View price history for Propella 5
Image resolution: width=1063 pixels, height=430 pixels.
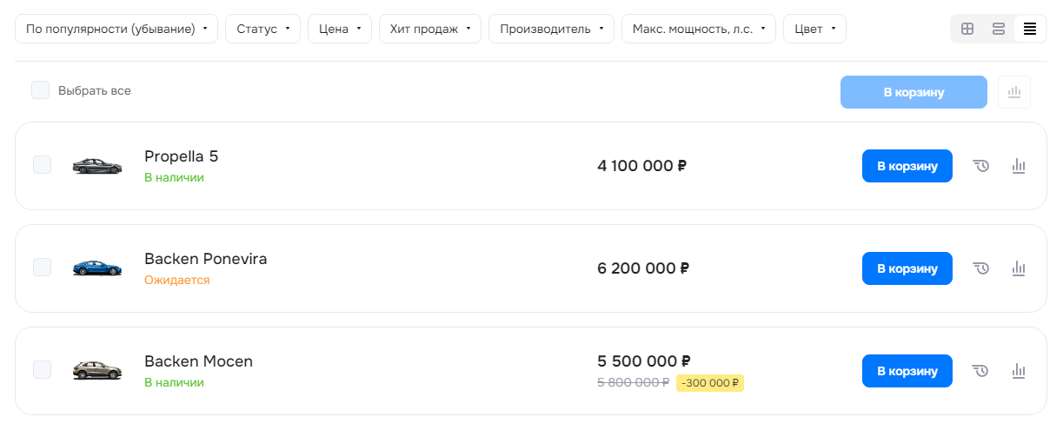click(981, 166)
